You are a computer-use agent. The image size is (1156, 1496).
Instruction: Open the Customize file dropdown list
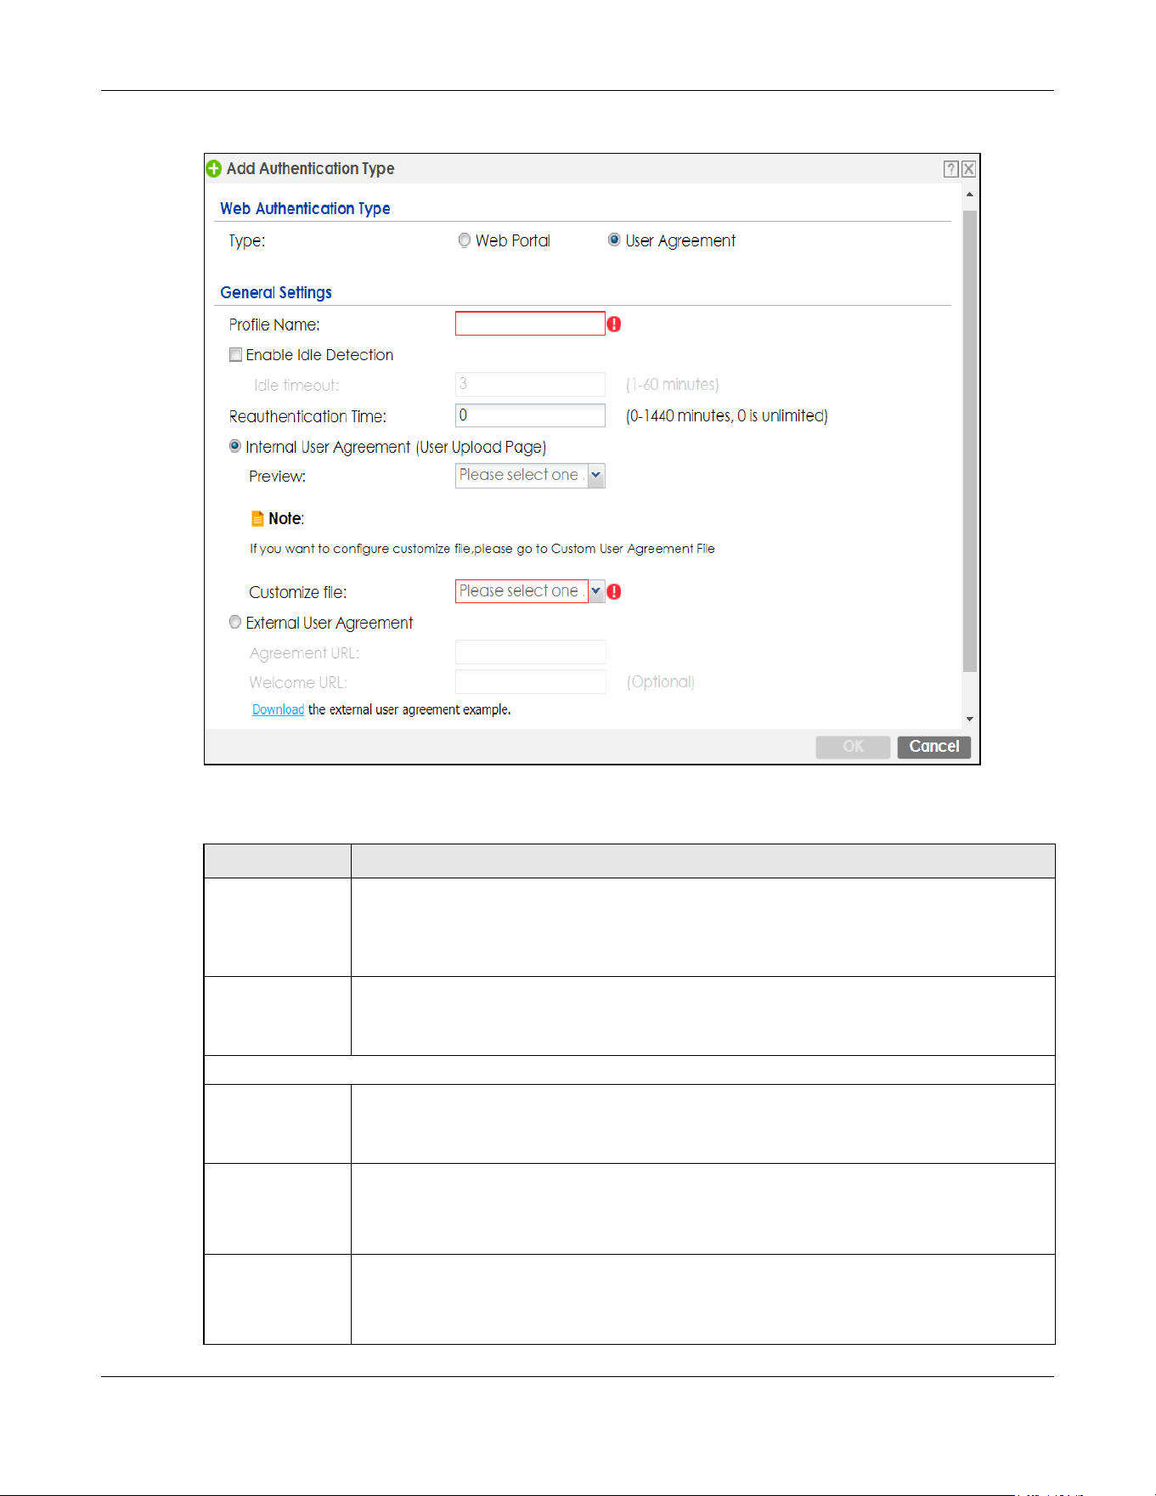pyautogui.click(x=596, y=591)
